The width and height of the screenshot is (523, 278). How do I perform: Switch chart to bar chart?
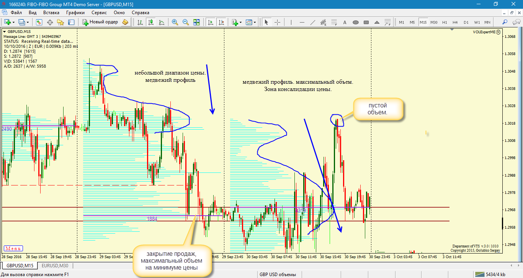click(140, 22)
